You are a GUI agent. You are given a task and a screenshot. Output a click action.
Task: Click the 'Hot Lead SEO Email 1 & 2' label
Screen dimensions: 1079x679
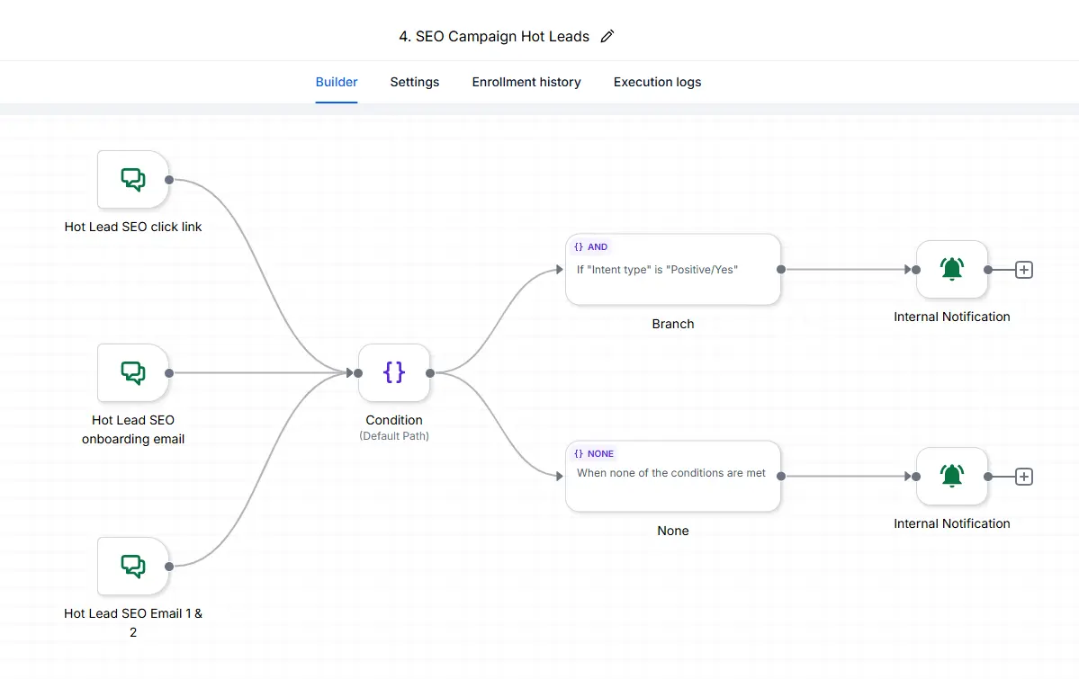133,622
